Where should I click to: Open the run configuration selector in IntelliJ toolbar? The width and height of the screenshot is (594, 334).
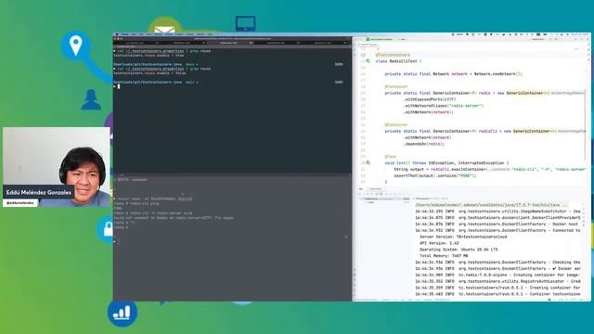(538, 39)
